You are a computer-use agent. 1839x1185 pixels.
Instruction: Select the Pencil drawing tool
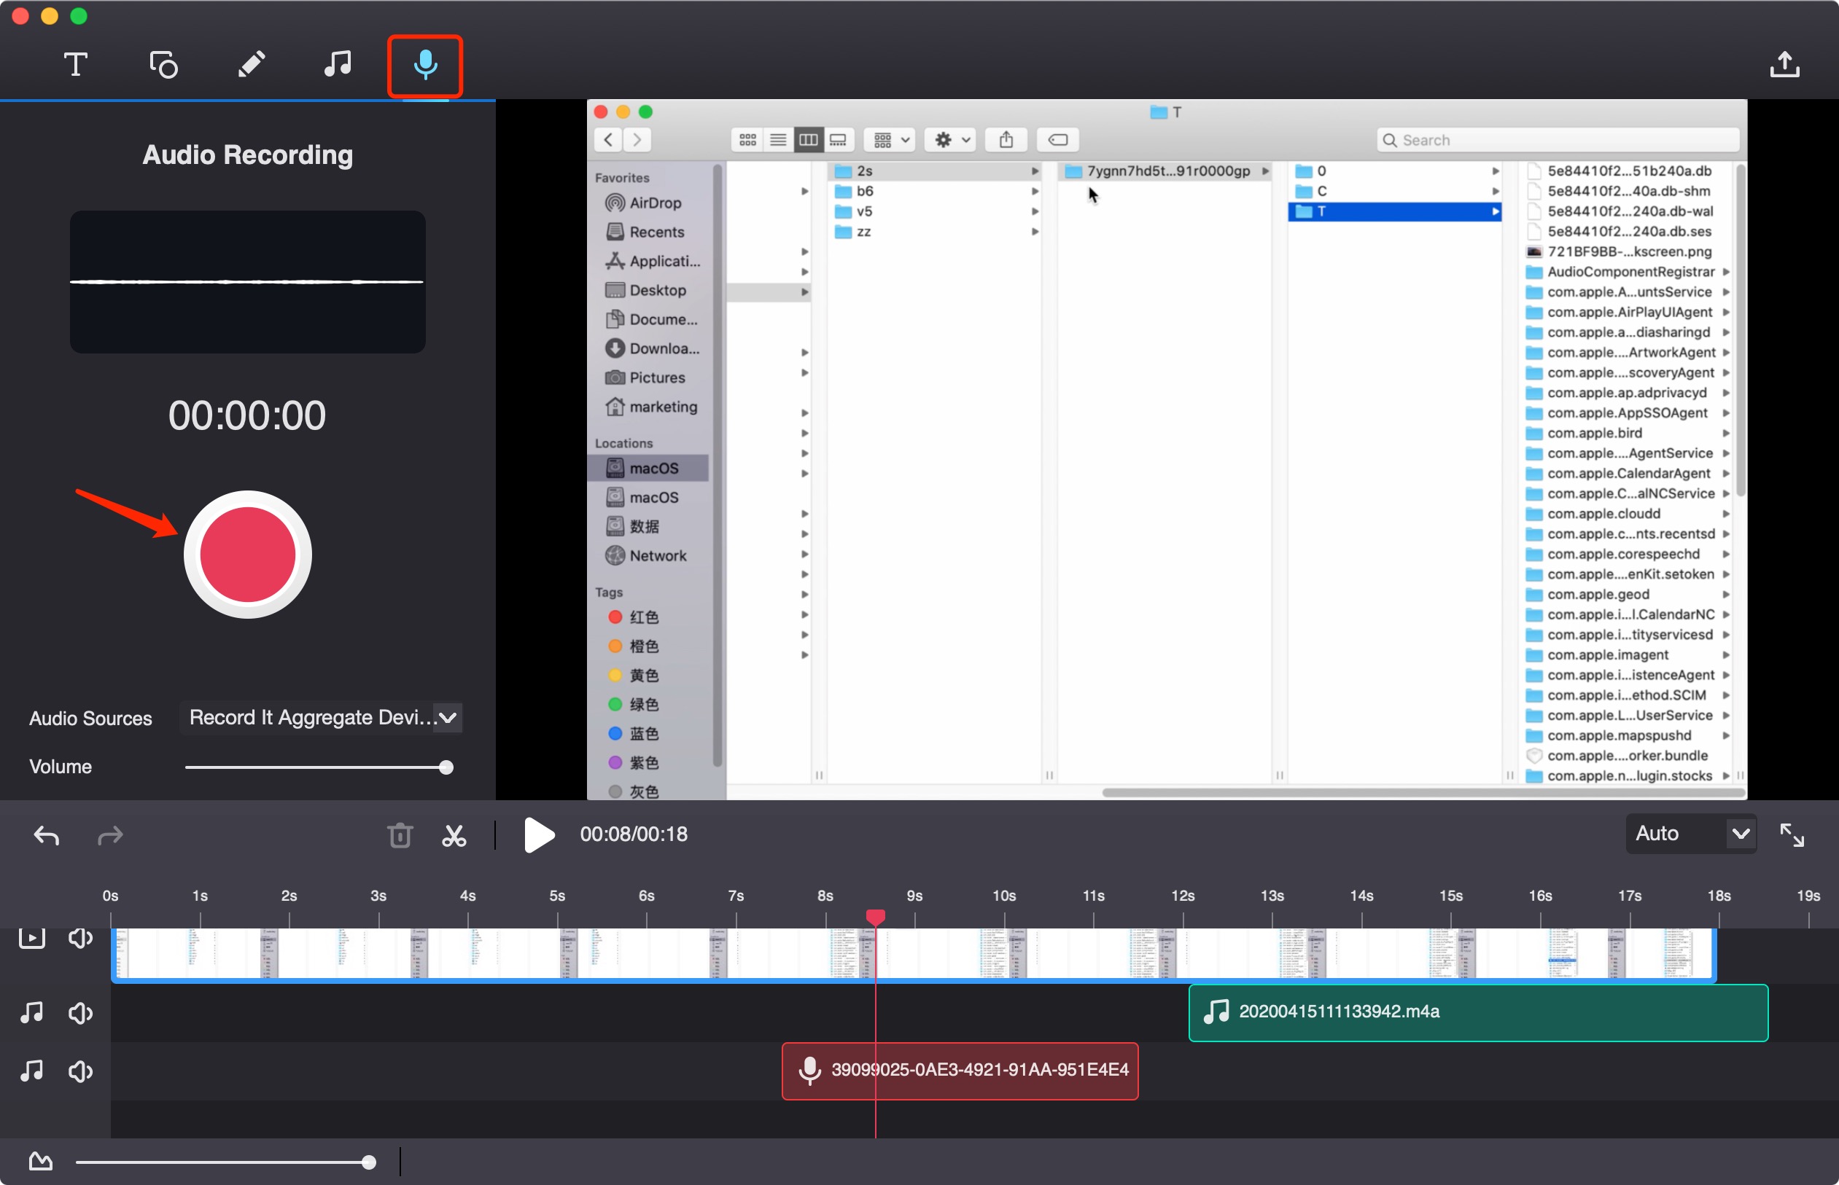(x=251, y=65)
